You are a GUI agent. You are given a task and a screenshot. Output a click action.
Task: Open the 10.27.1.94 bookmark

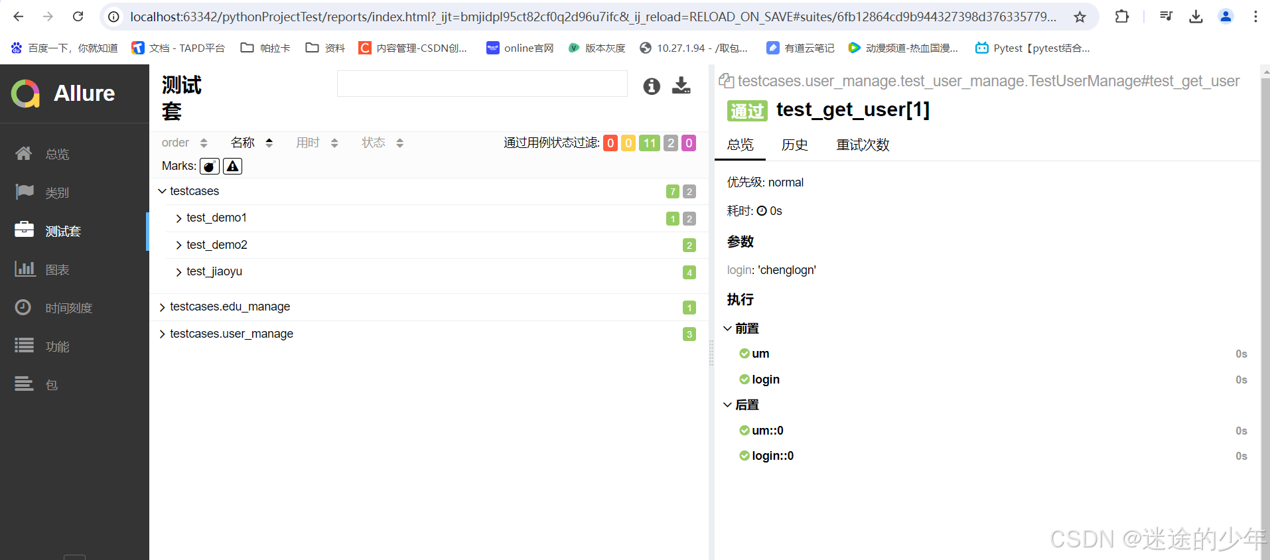(x=694, y=48)
